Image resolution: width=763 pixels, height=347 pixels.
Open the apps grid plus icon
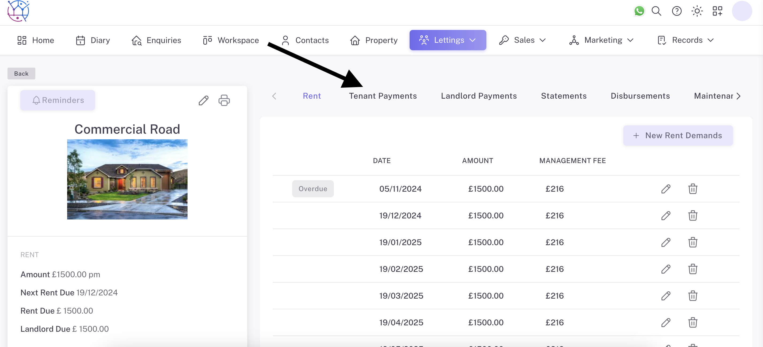[x=717, y=11]
